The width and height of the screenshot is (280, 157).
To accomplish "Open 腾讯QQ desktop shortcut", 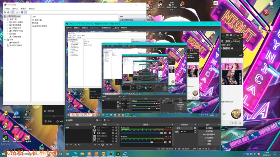I will (x=160, y=5).
